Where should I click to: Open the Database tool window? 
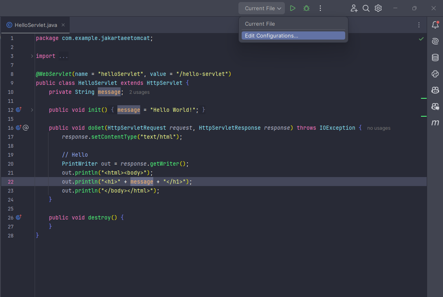point(435,57)
